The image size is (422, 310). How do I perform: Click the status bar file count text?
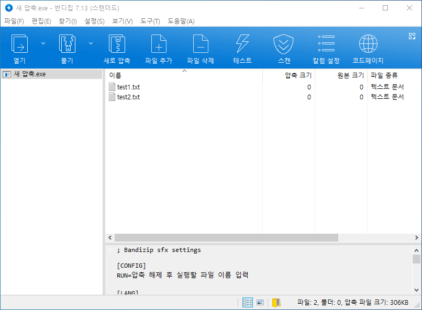352,303
